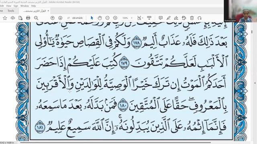
Task: Activate the hand pan tool
Action: (x=100, y=18)
